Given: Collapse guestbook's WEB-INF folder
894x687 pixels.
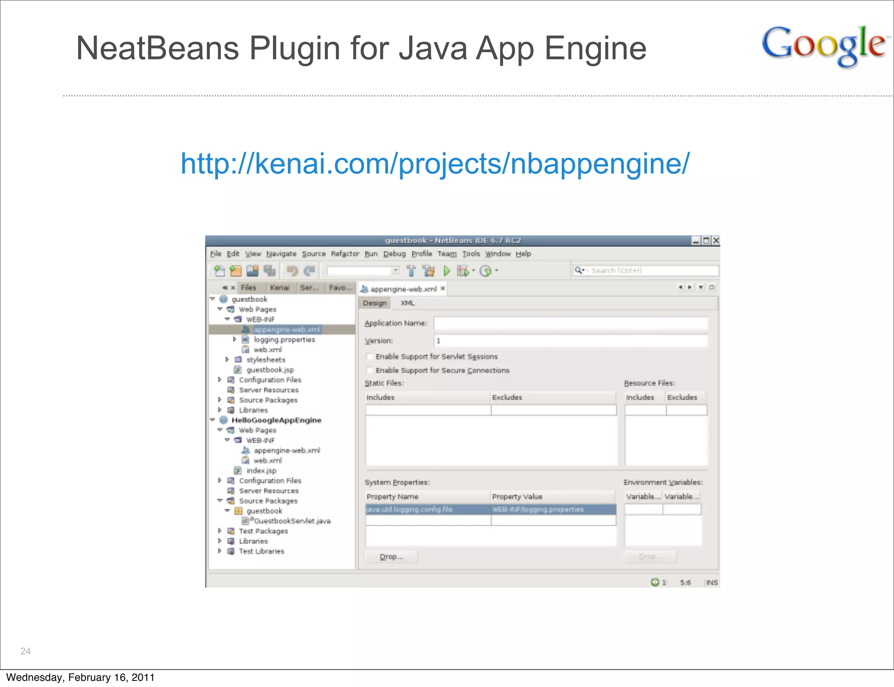Looking at the screenshot, I should click(x=227, y=319).
